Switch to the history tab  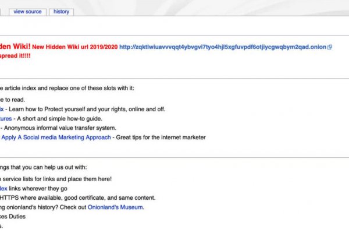pyautogui.click(x=61, y=12)
